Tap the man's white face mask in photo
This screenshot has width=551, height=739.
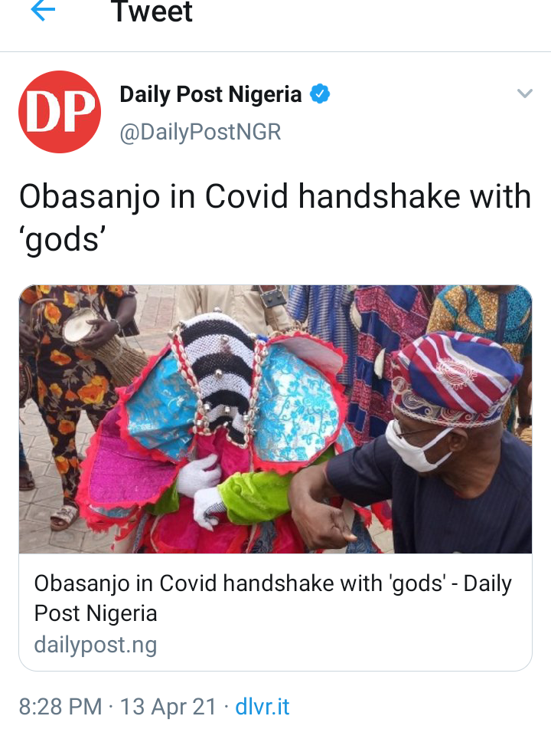[416, 445]
